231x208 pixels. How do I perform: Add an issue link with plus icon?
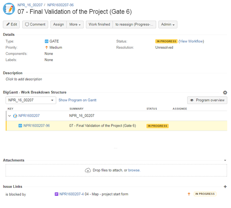[x=225, y=187]
